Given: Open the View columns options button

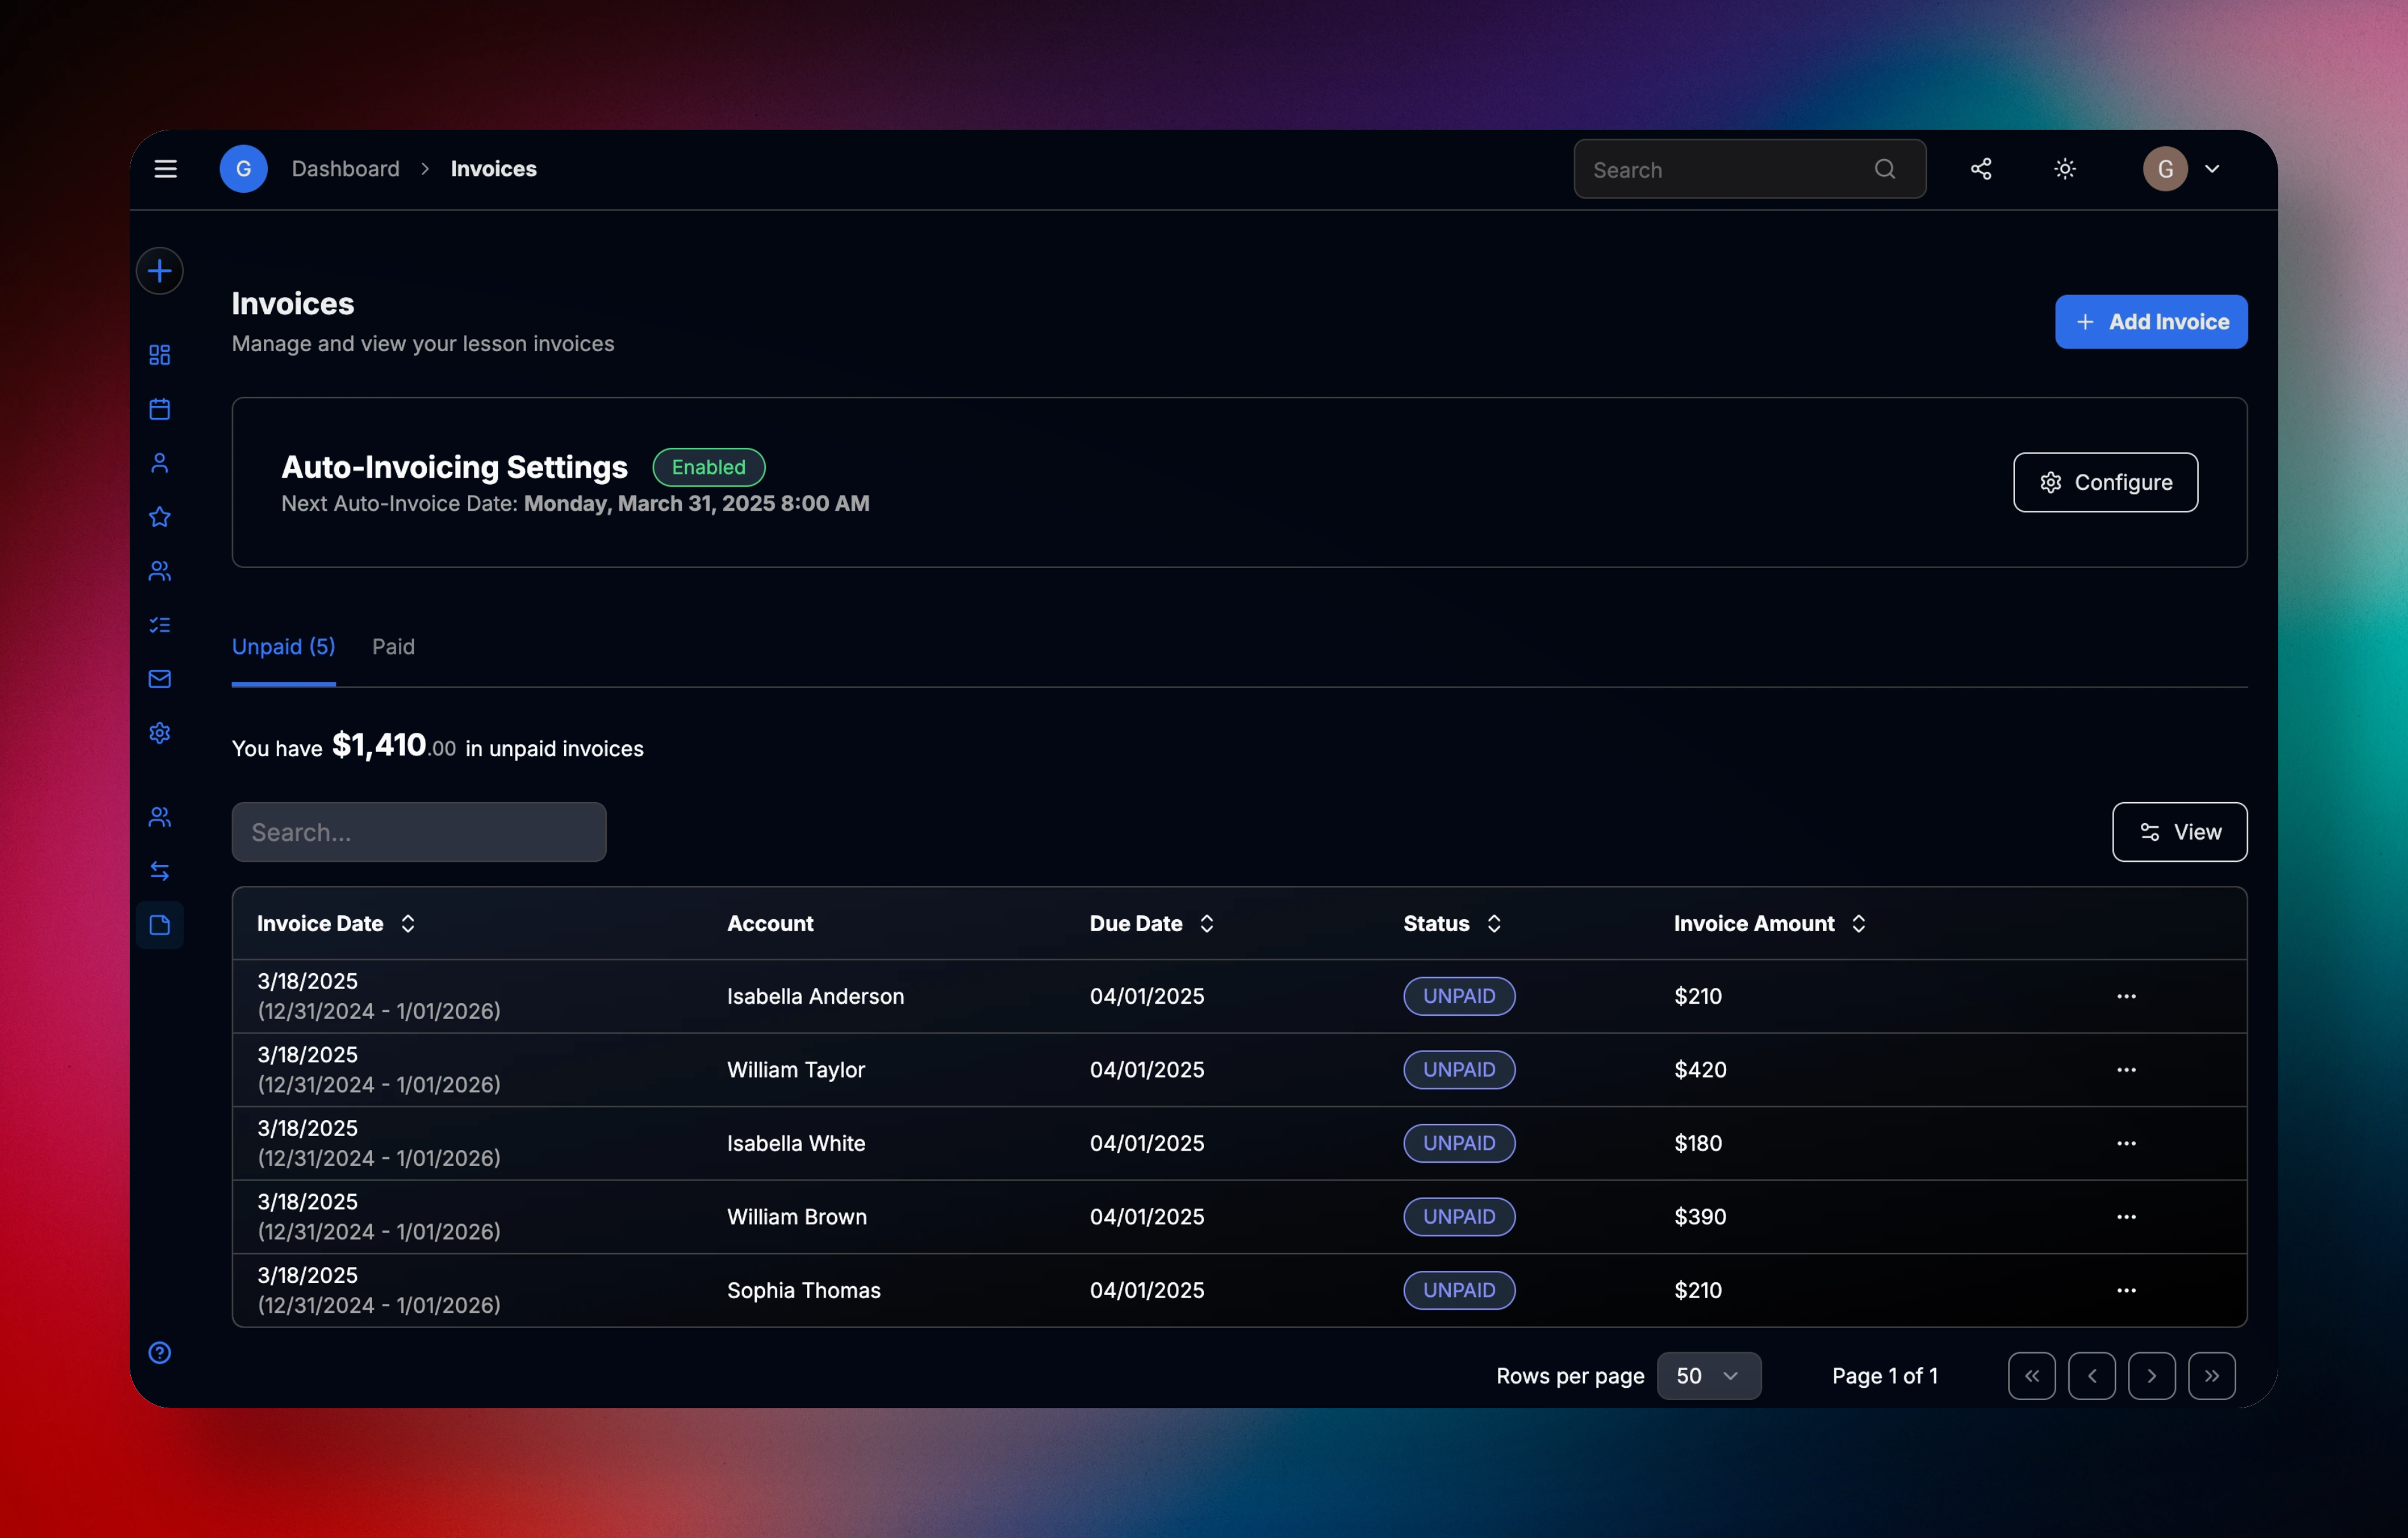Looking at the screenshot, I should pos(2180,832).
